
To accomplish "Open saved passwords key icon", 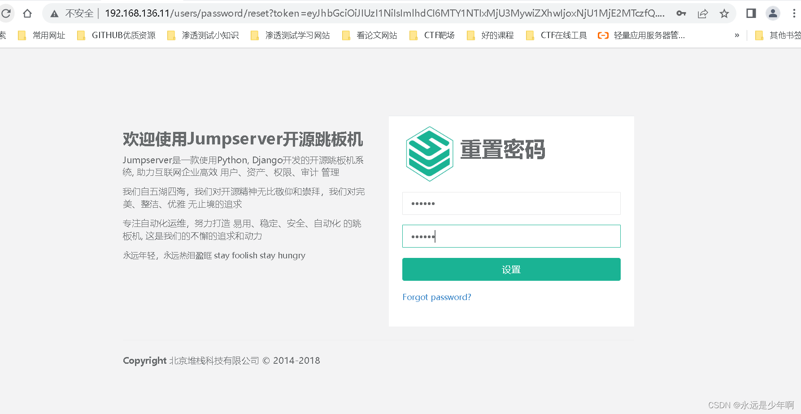I will (x=681, y=13).
